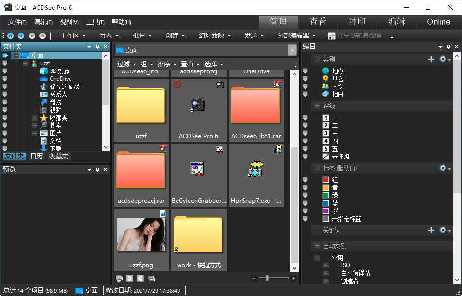Viewport: 462px width, 296px height.
Task: Open the 排序 dropdown
Action: pos(167,64)
